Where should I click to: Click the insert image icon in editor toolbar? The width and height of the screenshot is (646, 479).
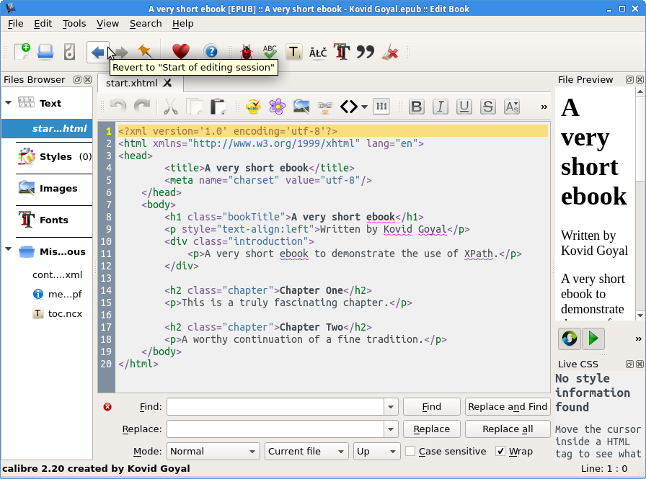[x=301, y=107]
